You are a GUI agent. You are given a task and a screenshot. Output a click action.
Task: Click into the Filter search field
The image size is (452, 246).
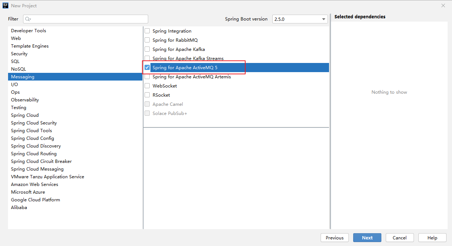[x=86, y=19]
